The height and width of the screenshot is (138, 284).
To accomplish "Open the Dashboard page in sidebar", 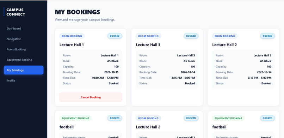I will [x=24, y=29].
